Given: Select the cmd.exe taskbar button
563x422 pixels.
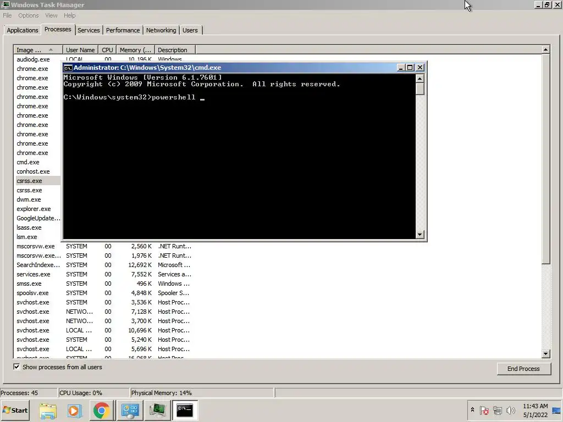Looking at the screenshot, I should click(185, 410).
